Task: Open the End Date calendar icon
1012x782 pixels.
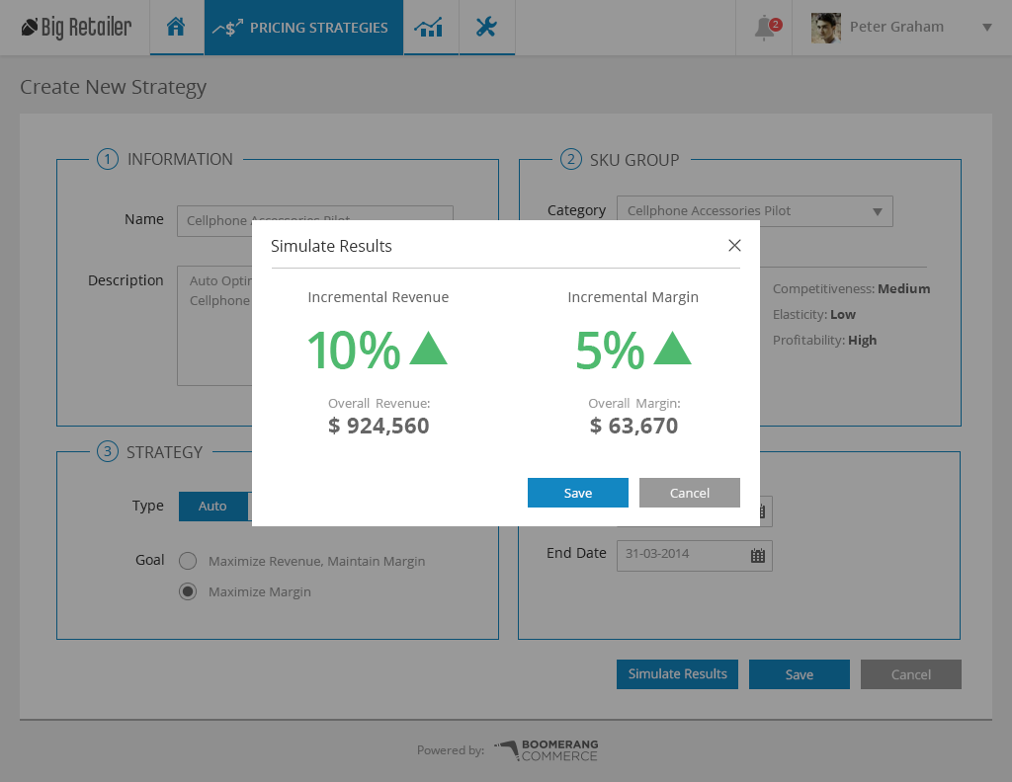Action: click(758, 555)
